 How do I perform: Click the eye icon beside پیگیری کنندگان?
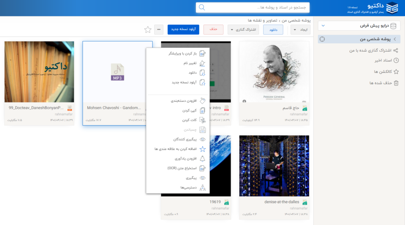point(202,139)
